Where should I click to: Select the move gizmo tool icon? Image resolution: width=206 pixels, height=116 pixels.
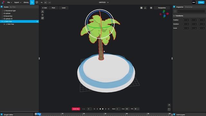[x=42, y=12]
